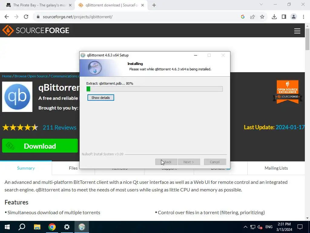This screenshot has height=233, width=310.
Task: Share this page via address bar icon
Action: click(252, 17)
